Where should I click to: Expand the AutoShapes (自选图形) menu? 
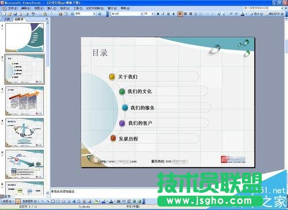coord(31,201)
